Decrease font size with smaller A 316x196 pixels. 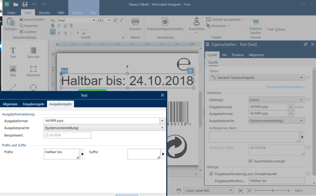click(122, 20)
